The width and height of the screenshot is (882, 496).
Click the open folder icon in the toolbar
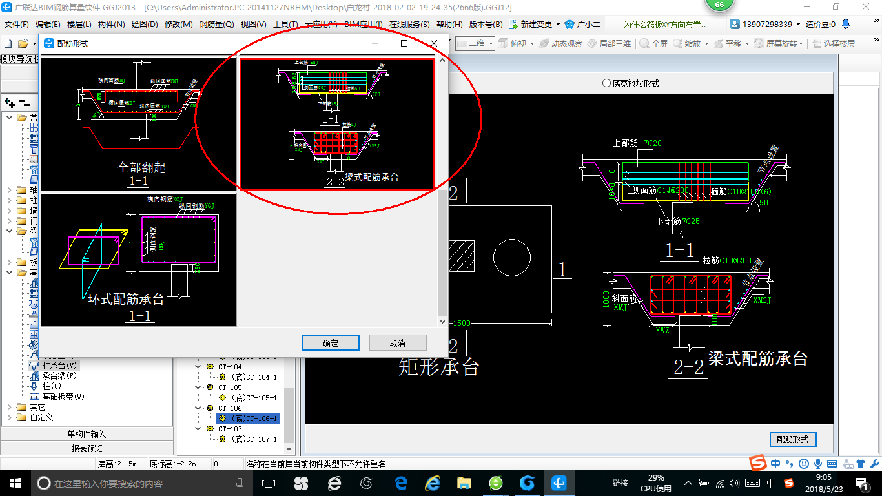click(23, 43)
